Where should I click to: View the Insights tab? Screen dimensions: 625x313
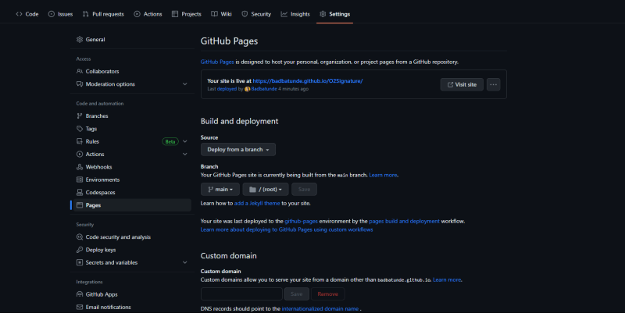click(295, 14)
